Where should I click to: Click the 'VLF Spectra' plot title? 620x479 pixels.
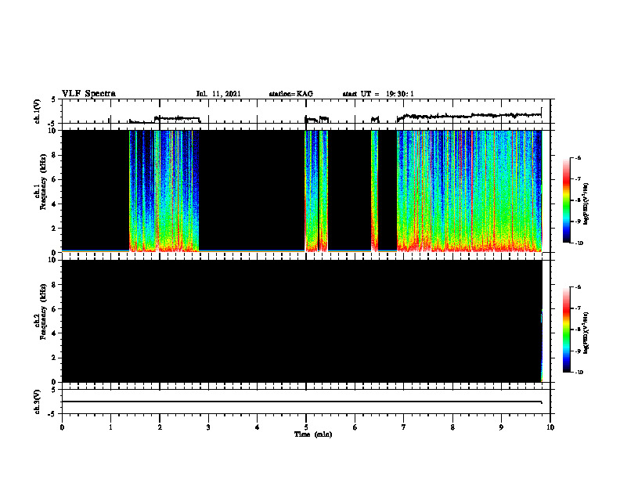88,94
